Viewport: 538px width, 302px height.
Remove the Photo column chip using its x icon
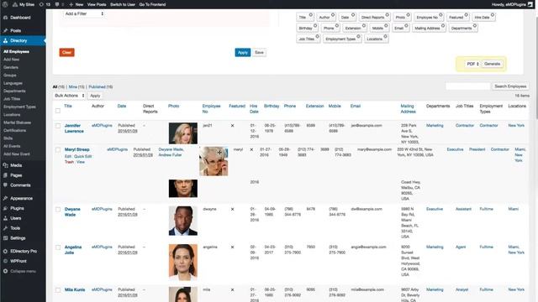click(x=408, y=15)
